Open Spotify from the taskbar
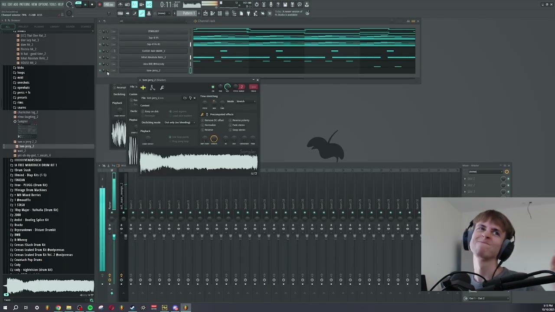The width and height of the screenshot is (555, 312). tap(90, 308)
